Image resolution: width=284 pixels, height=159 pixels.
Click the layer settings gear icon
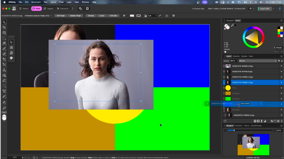tap(279, 61)
